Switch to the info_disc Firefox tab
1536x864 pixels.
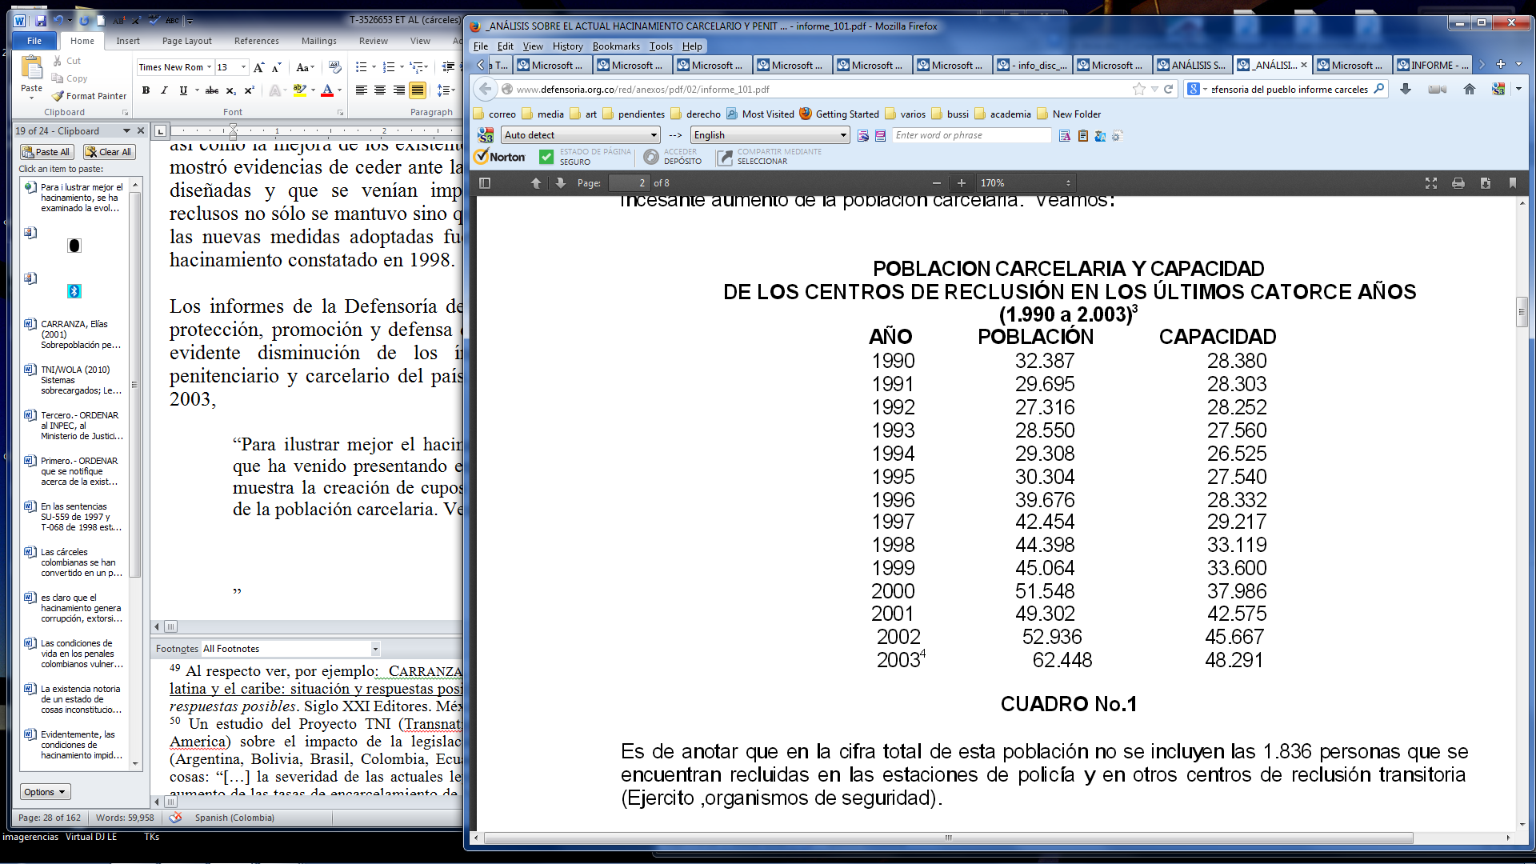(1033, 65)
